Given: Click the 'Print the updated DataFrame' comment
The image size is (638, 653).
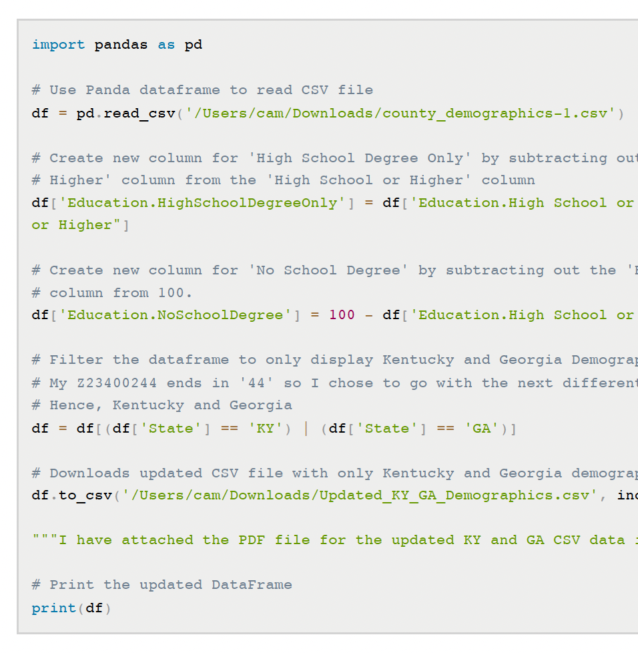Looking at the screenshot, I should click(162, 585).
